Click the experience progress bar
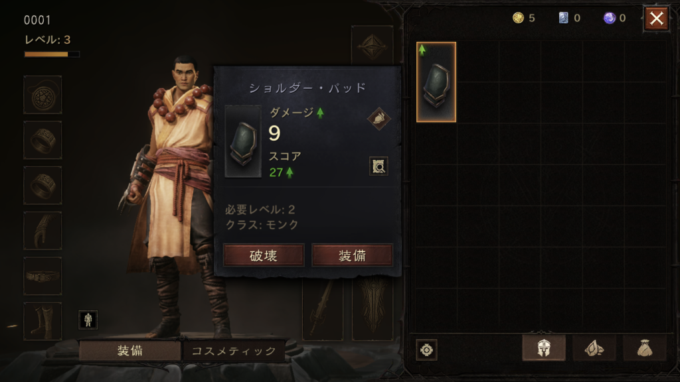 tap(52, 54)
